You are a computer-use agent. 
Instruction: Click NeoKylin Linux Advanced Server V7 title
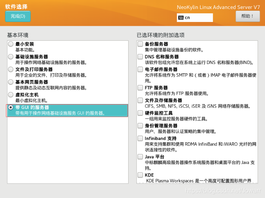pyautogui.click(x=218, y=7)
